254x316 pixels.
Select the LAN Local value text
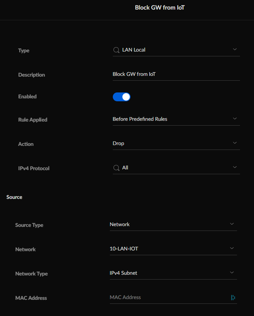click(x=134, y=50)
